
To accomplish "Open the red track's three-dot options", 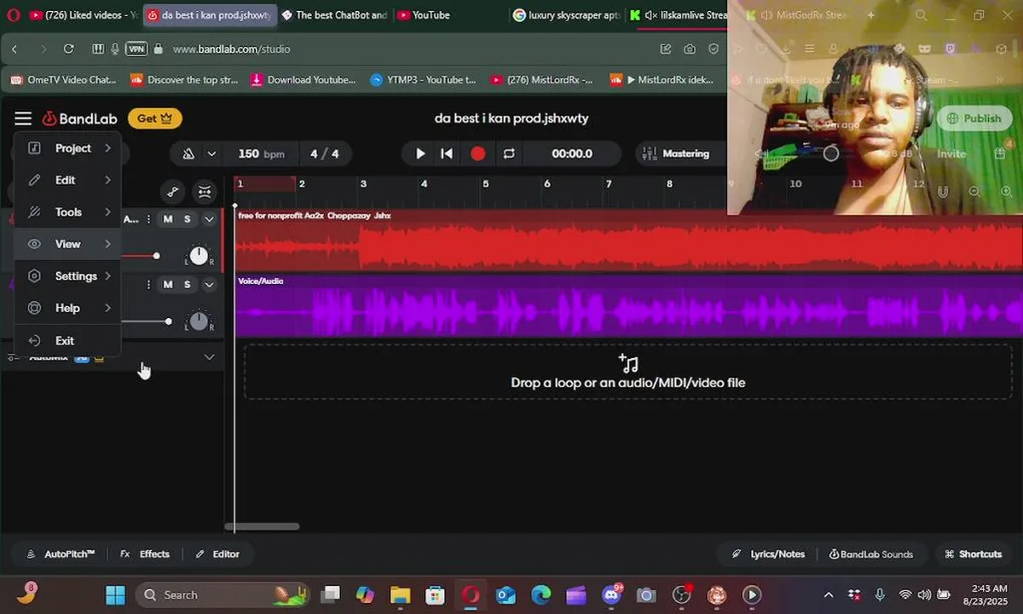I will click(x=148, y=219).
